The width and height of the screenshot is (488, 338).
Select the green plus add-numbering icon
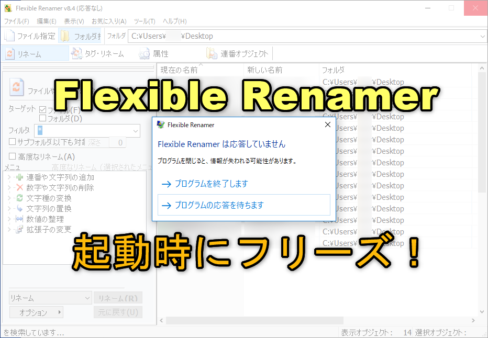pyautogui.click(x=19, y=177)
